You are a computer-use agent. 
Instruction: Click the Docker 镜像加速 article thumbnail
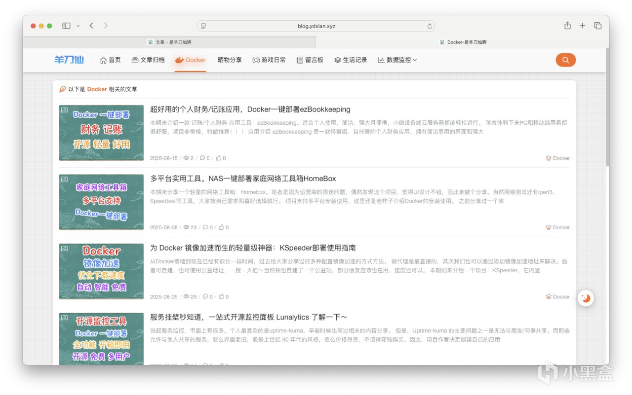coord(101,271)
